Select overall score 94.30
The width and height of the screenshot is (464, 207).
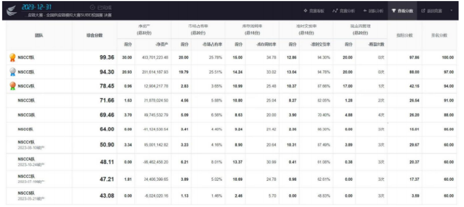pos(107,72)
